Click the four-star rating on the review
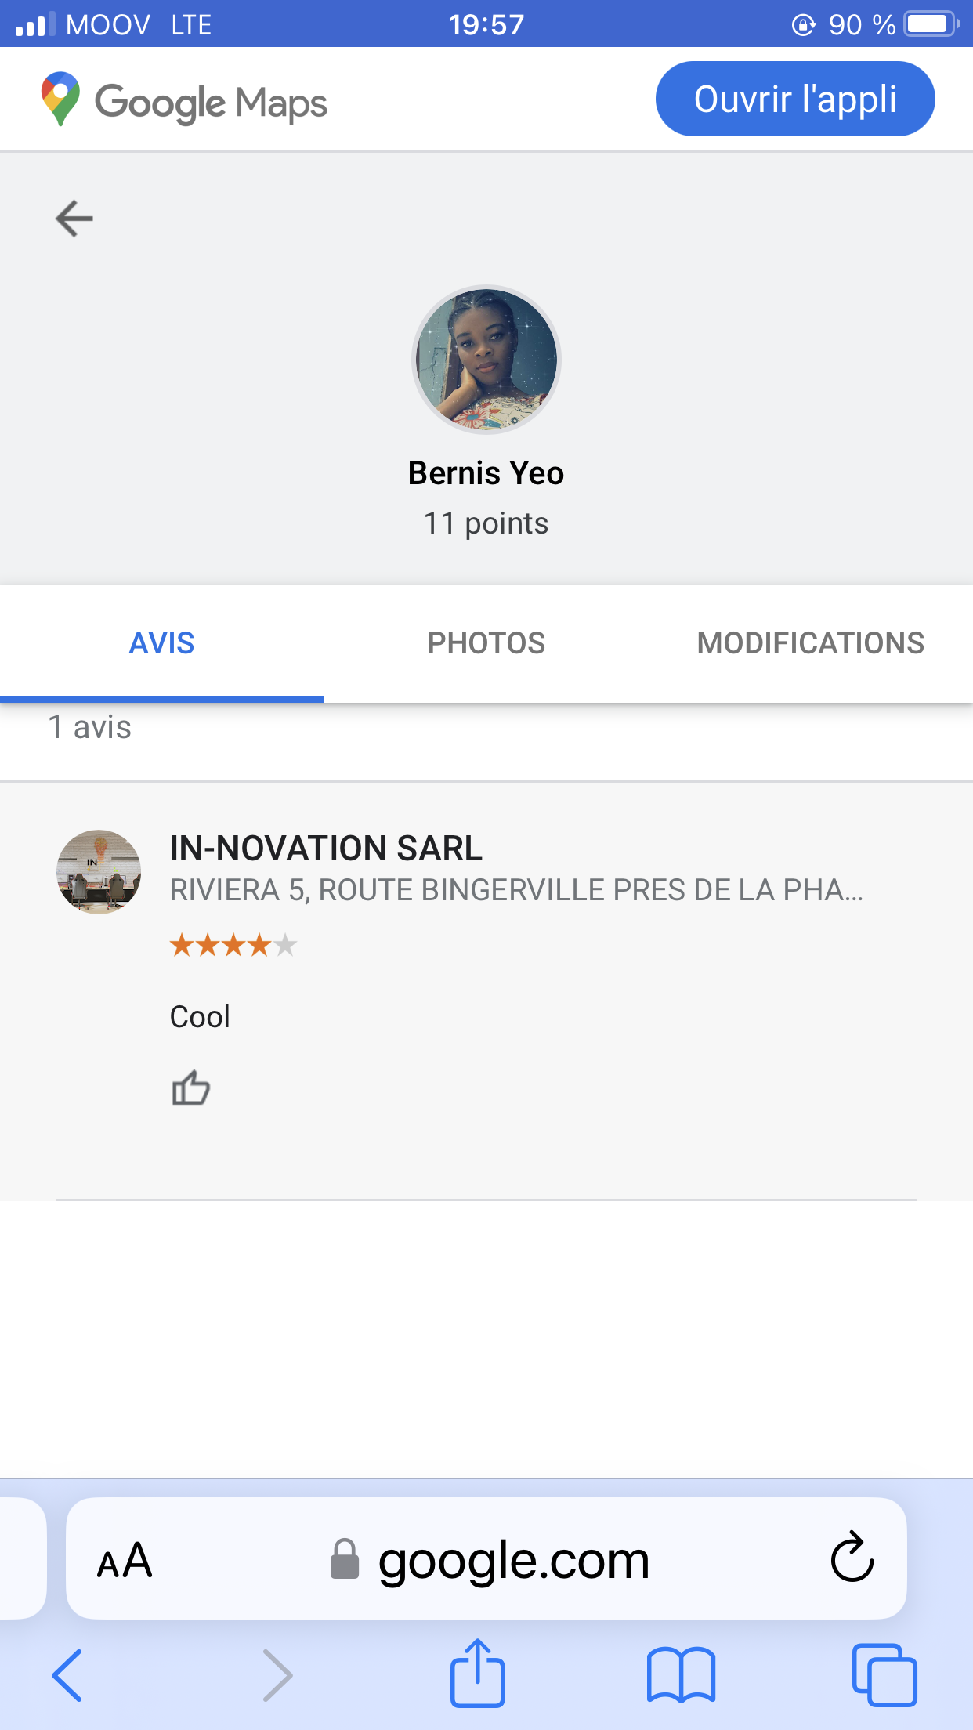973x1730 pixels. click(233, 946)
